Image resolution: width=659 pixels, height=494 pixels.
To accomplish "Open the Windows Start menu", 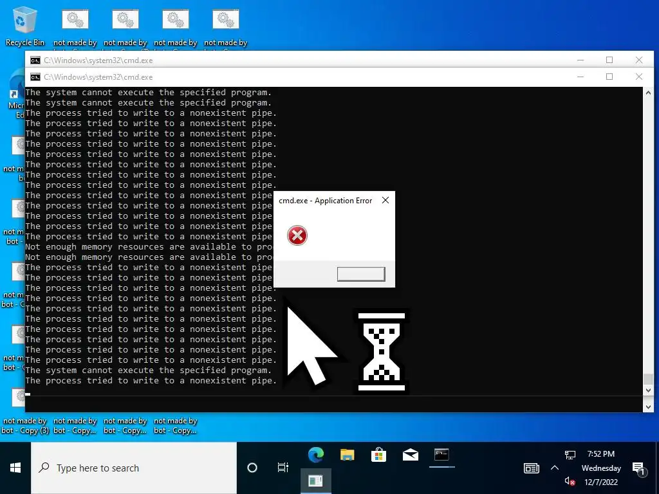I will pos(15,468).
